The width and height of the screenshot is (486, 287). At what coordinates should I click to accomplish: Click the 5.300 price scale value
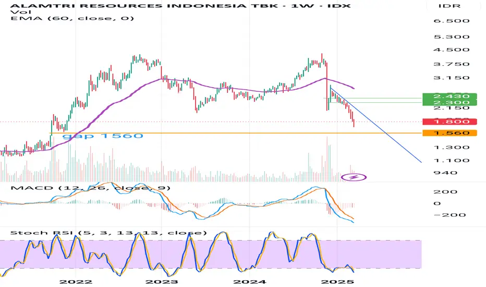[452, 37]
